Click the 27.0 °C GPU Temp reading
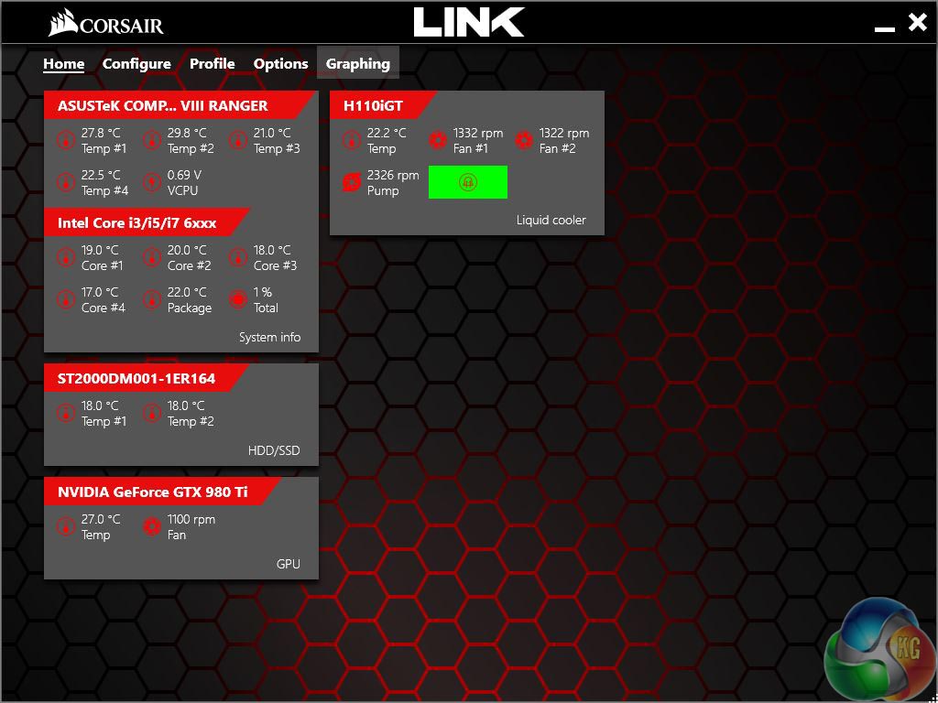The height and width of the screenshot is (703, 938). tap(101, 526)
